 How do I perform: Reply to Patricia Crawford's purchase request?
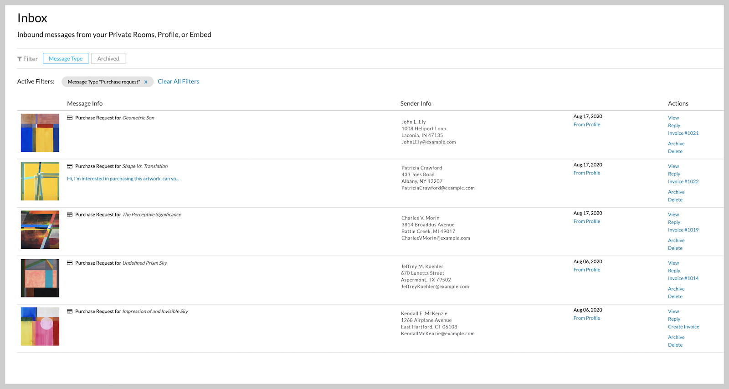674,174
